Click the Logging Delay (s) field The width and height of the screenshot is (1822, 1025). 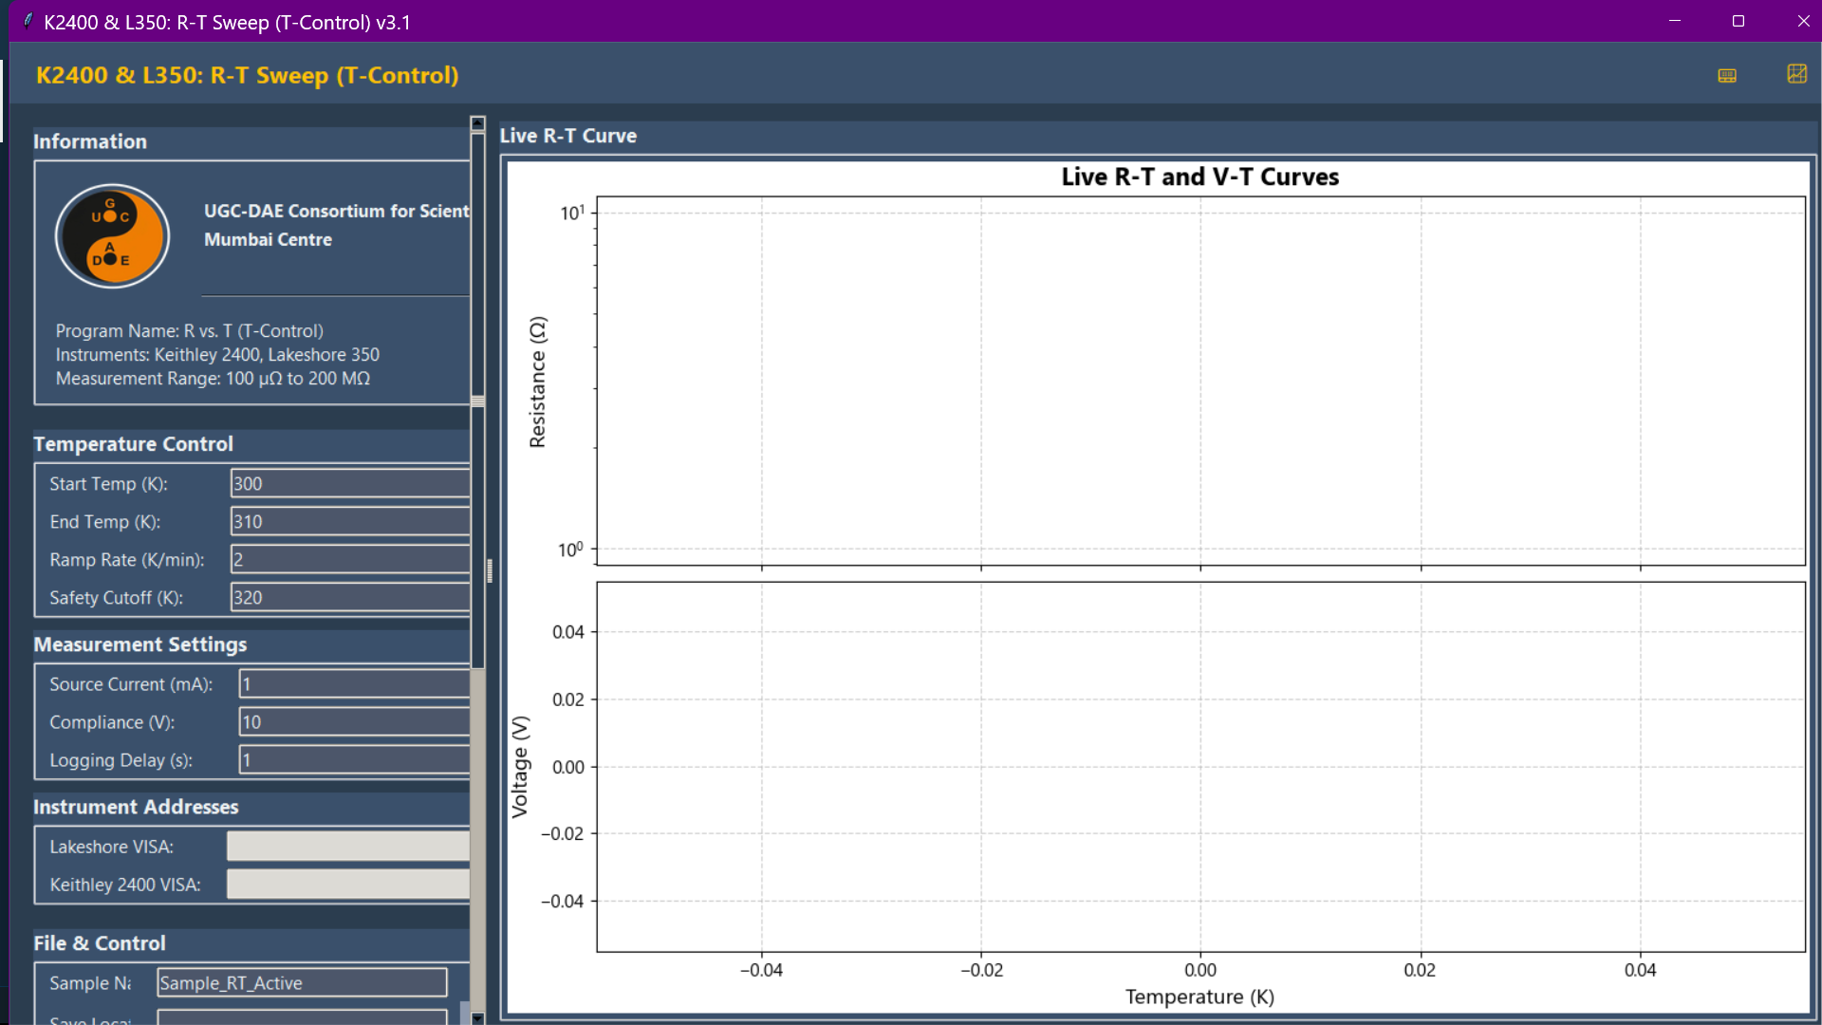(x=354, y=760)
